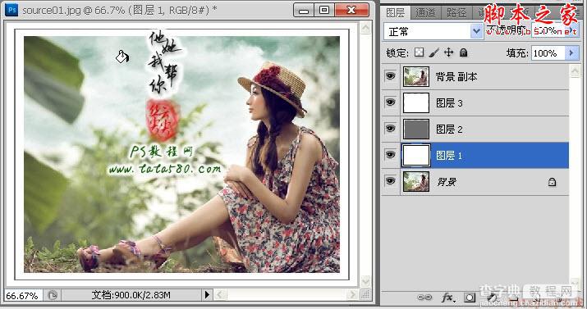Minimize the source01.jpg document window
This screenshot has height=309, width=587.
304,10
